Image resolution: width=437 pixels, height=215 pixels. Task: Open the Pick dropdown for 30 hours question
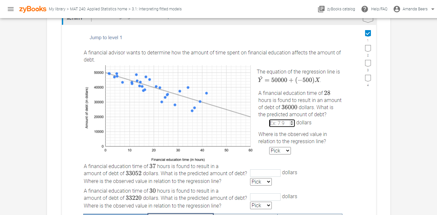tap(260, 205)
